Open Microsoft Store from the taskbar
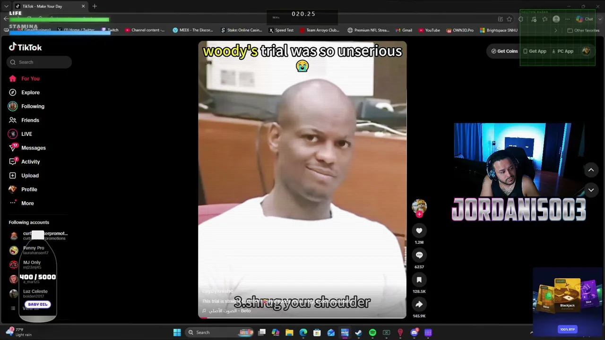 coord(317,332)
